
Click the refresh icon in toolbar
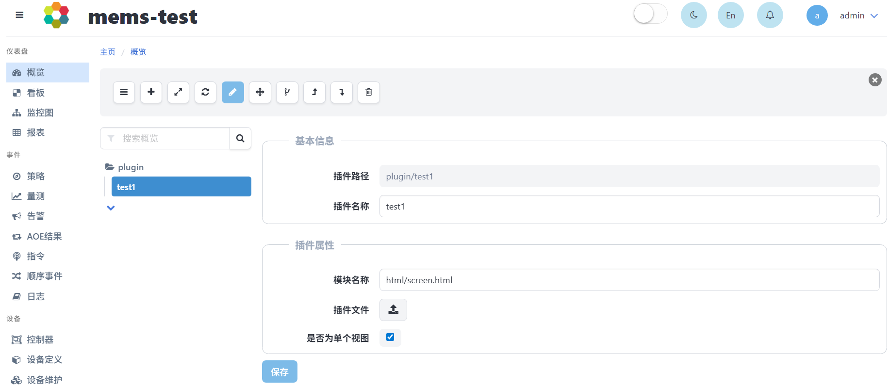click(206, 92)
